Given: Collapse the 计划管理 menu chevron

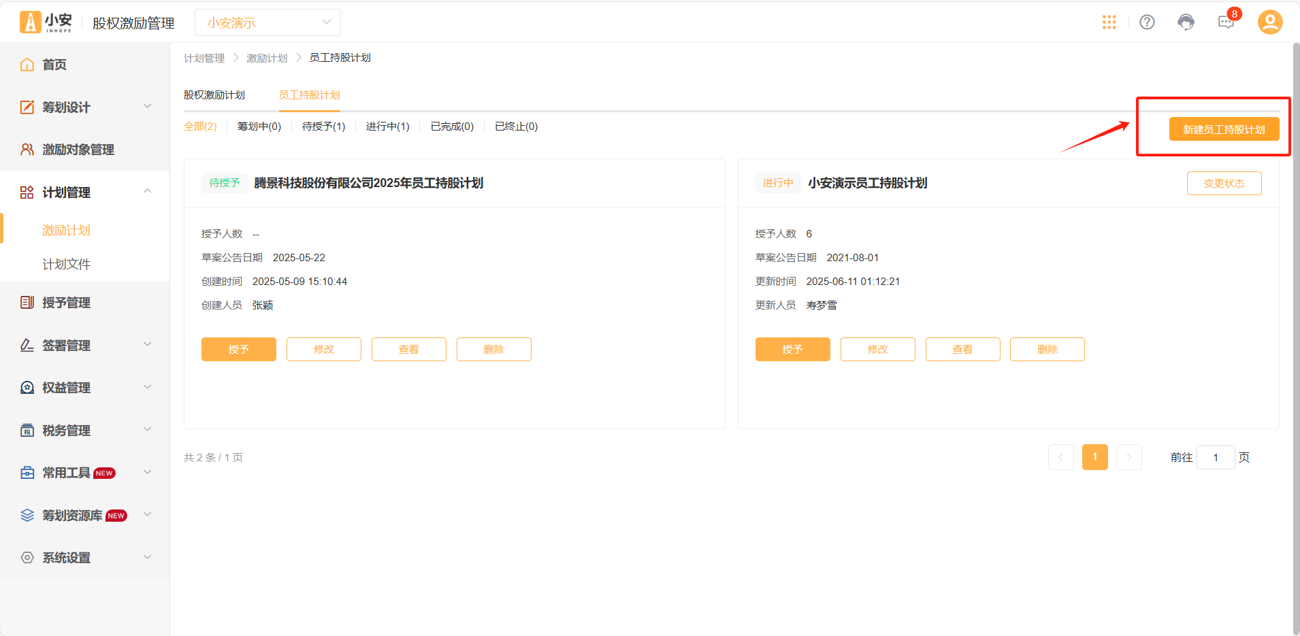Looking at the screenshot, I should coord(148,192).
